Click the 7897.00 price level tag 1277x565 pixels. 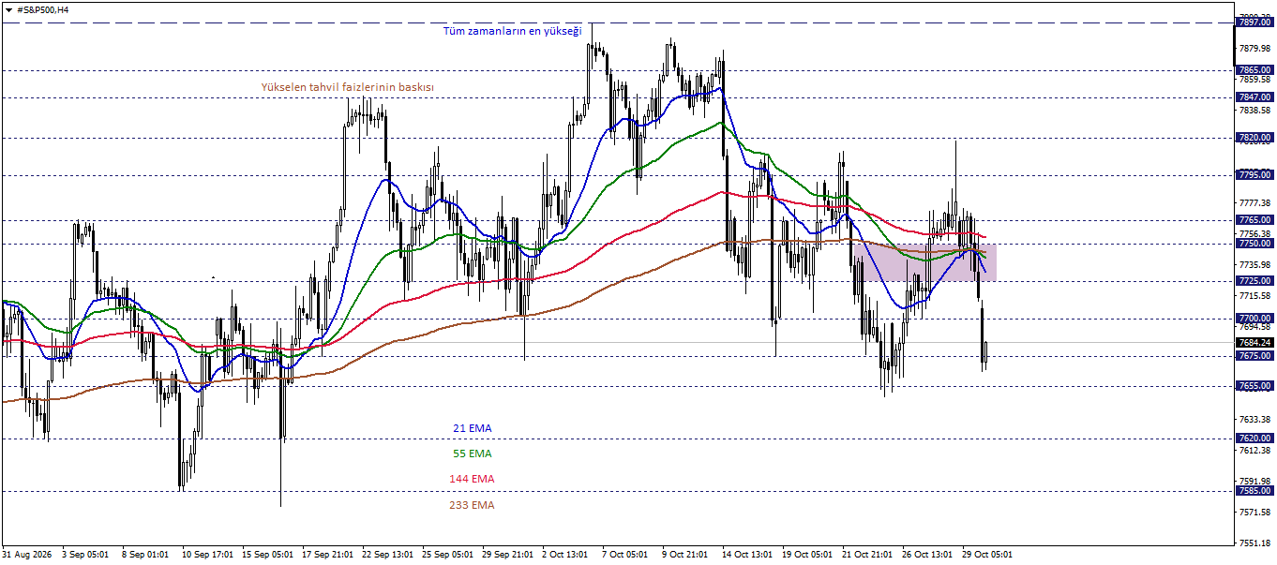1254,22
